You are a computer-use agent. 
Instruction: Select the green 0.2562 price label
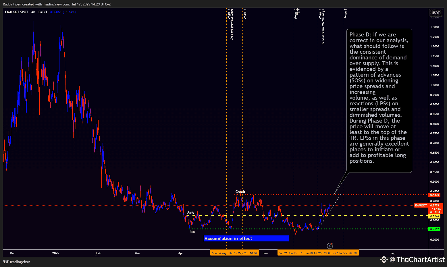(x=434, y=229)
